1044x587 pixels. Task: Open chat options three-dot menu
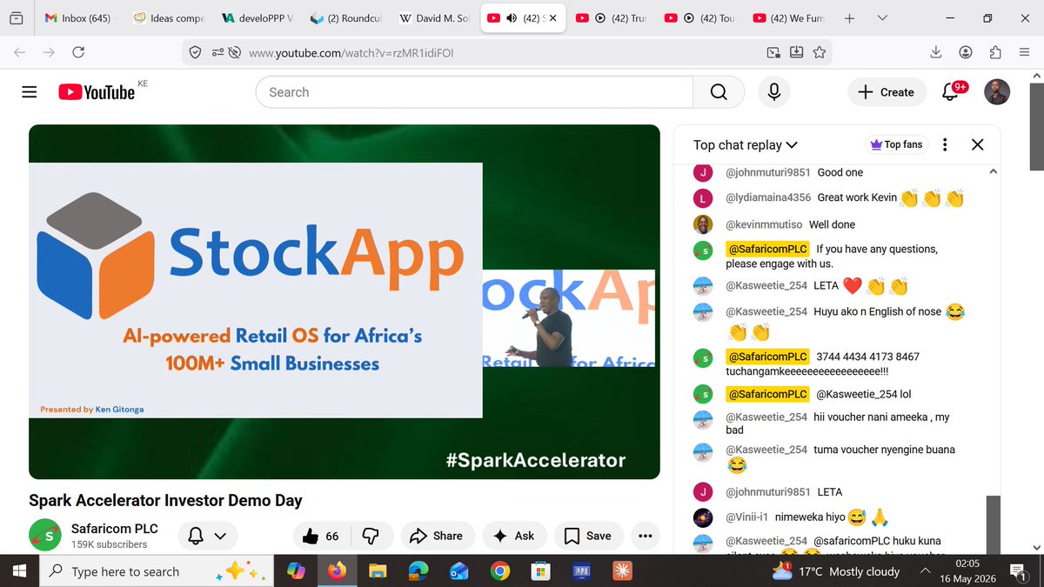click(x=945, y=145)
